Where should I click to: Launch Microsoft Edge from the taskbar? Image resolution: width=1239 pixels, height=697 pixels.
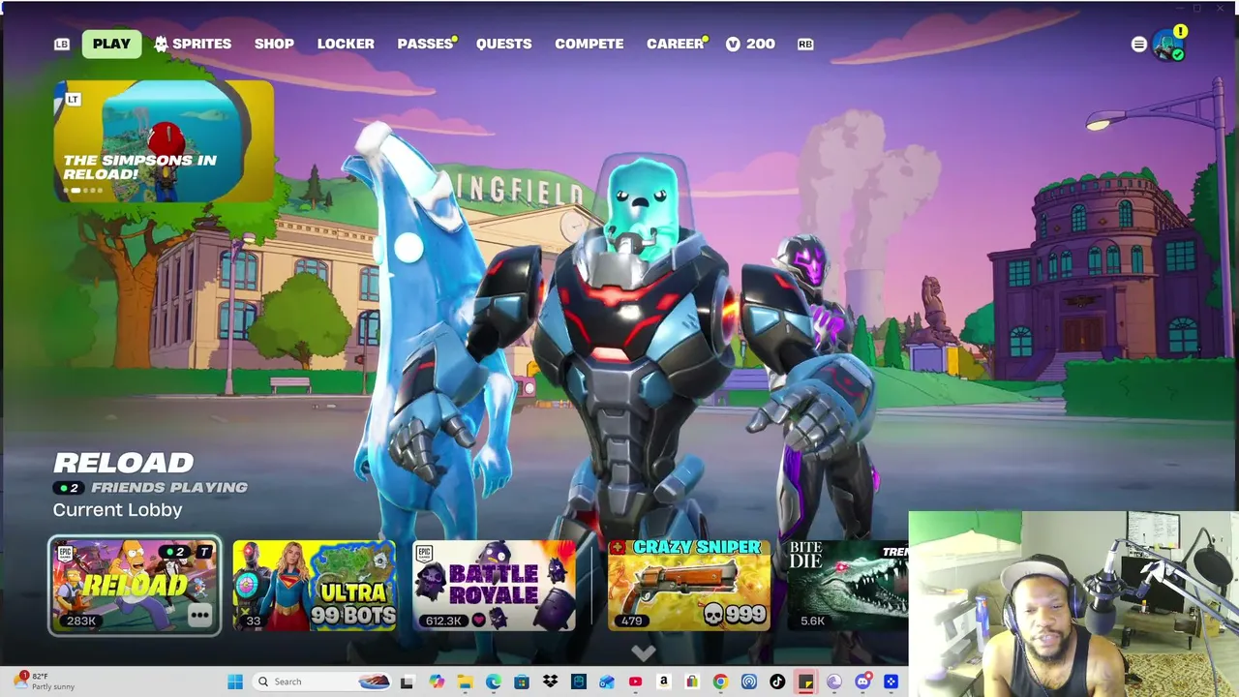coord(494,682)
